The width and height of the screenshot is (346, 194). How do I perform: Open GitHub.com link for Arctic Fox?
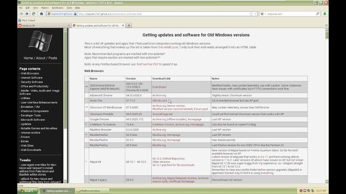click(159, 101)
